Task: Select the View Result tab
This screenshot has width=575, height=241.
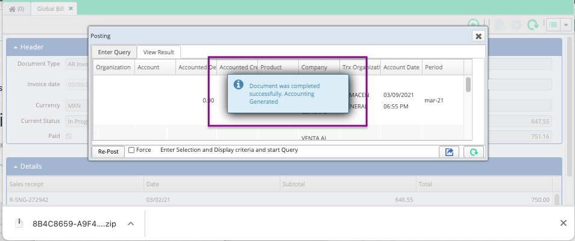Action: 159,52
